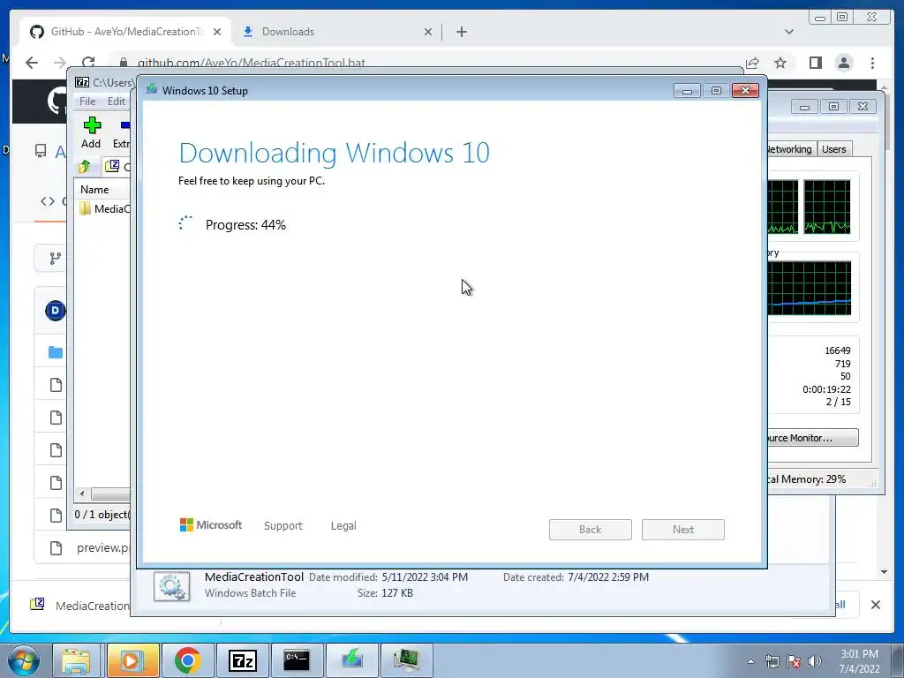Open the File menu in 7-Zip window
Viewport: 904px width, 678px height.
coord(87,101)
